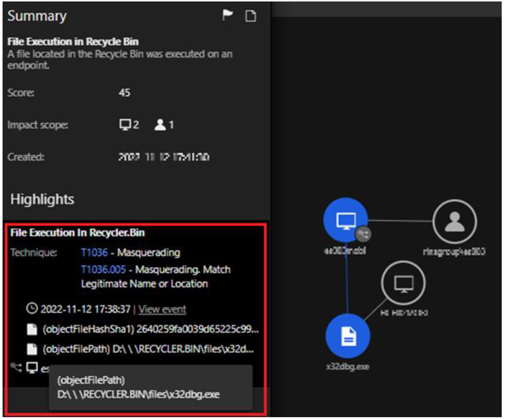Click the impact scope user count icon

tap(160, 125)
